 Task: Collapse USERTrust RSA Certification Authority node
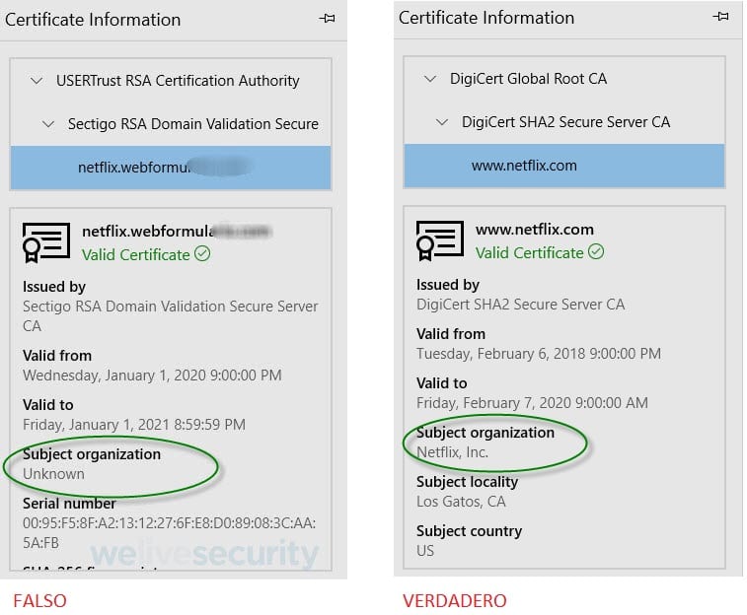click(37, 81)
